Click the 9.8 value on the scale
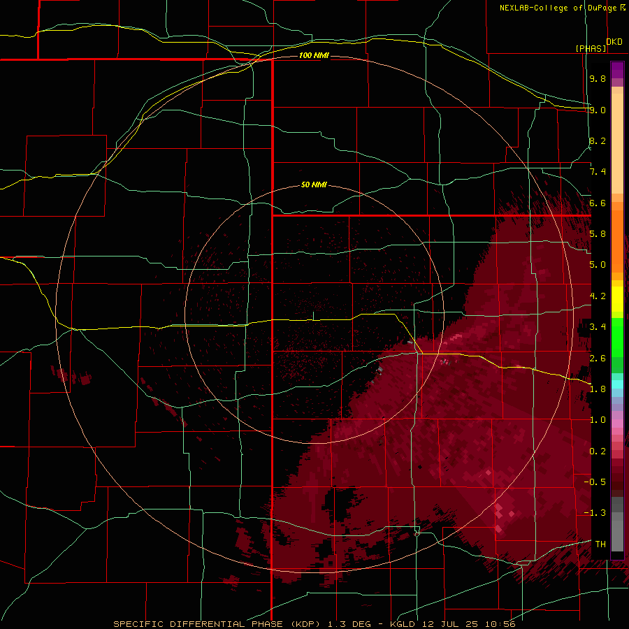This screenshot has height=629, width=629. (x=598, y=78)
